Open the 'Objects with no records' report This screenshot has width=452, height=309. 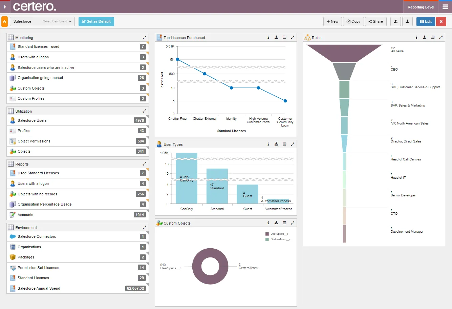[78, 194]
